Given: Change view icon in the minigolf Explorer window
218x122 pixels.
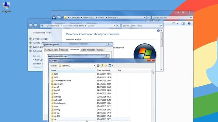Looking at the screenshot, I should coord(174,23).
